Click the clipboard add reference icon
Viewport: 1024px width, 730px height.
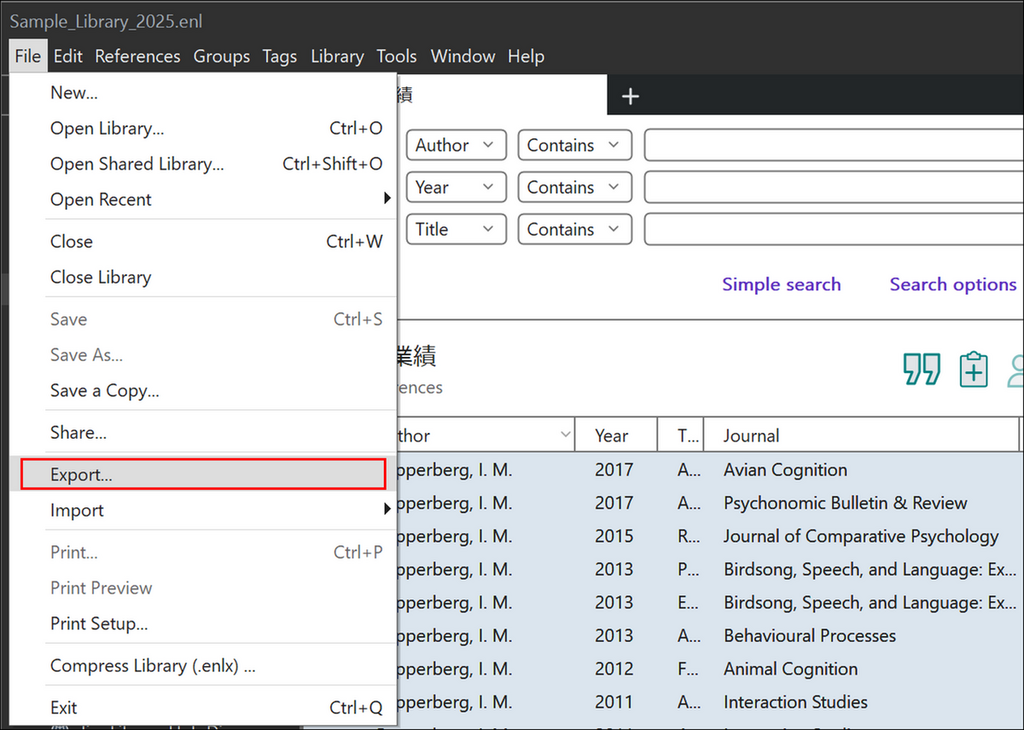click(x=974, y=369)
